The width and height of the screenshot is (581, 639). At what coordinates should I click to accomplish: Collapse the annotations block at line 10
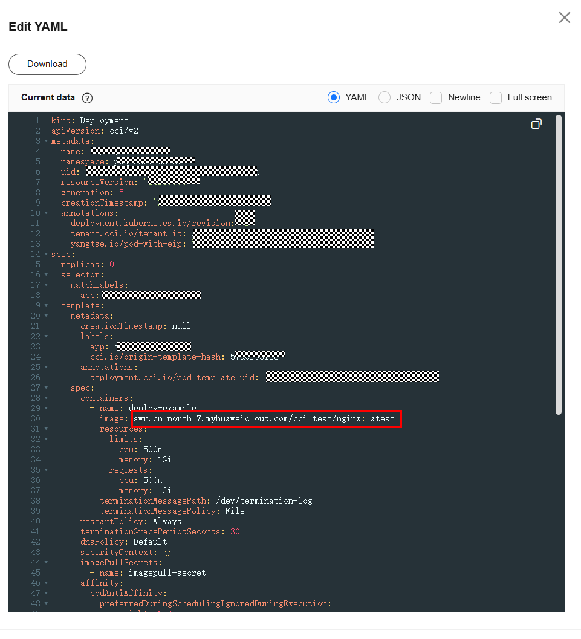(46, 213)
